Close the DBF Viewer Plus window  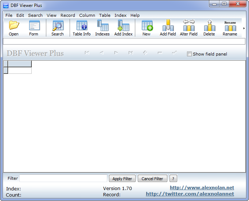[x=238, y=4]
